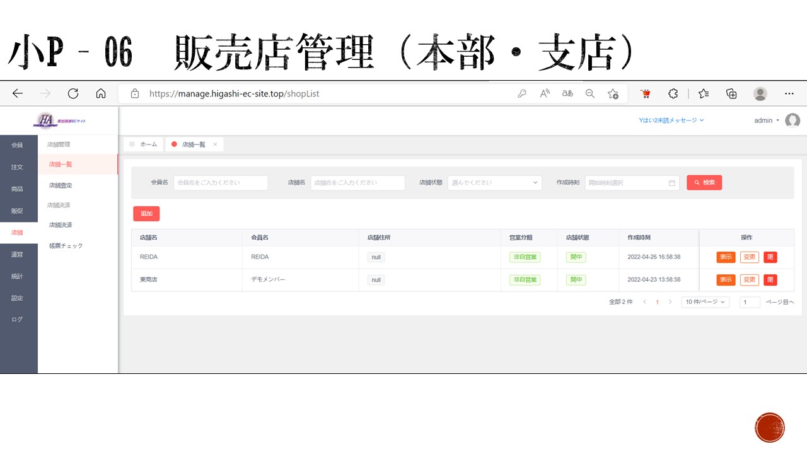The width and height of the screenshot is (807, 454).
Task: Open the translate page icon
Action: pos(567,93)
